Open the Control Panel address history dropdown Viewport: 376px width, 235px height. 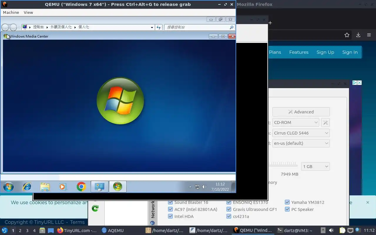point(152,27)
